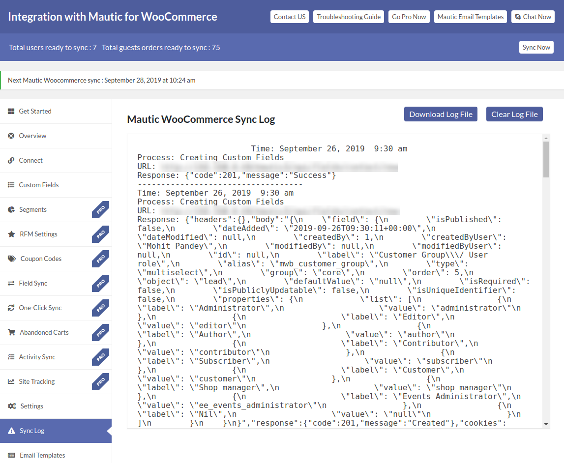This screenshot has height=463, width=564.
Task: Open the Get Started menu item
Action: tap(56, 112)
